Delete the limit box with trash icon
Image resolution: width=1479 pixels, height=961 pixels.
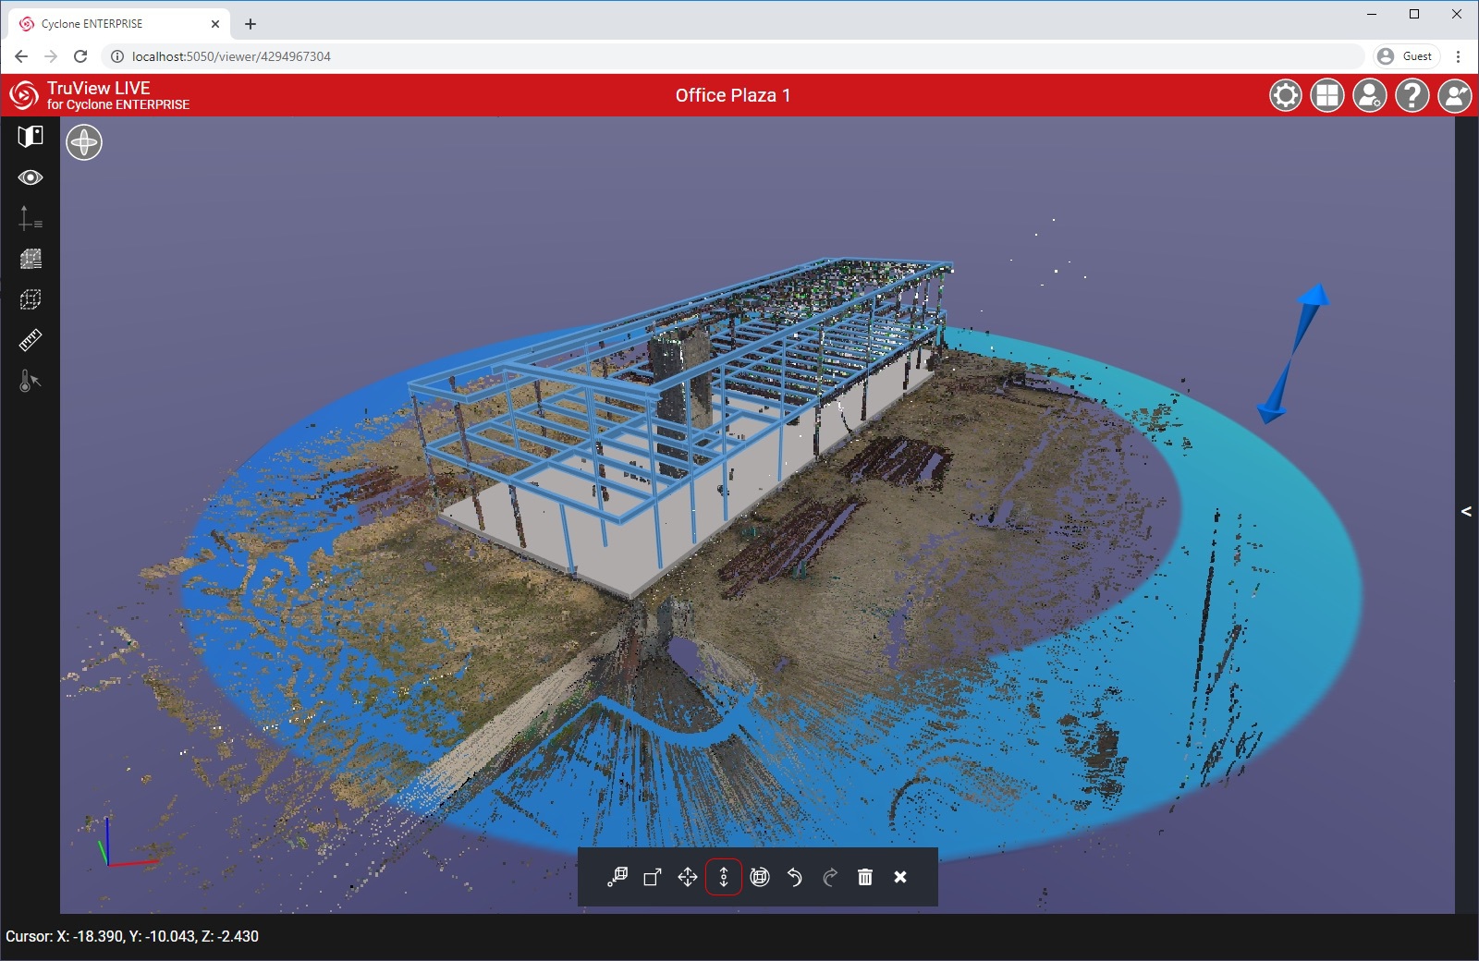click(x=865, y=877)
